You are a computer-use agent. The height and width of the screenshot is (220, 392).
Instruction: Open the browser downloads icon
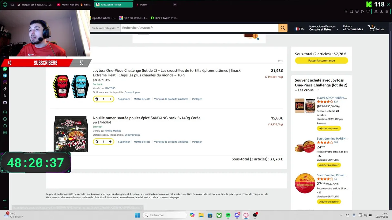pyautogui.click(x=381, y=11)
